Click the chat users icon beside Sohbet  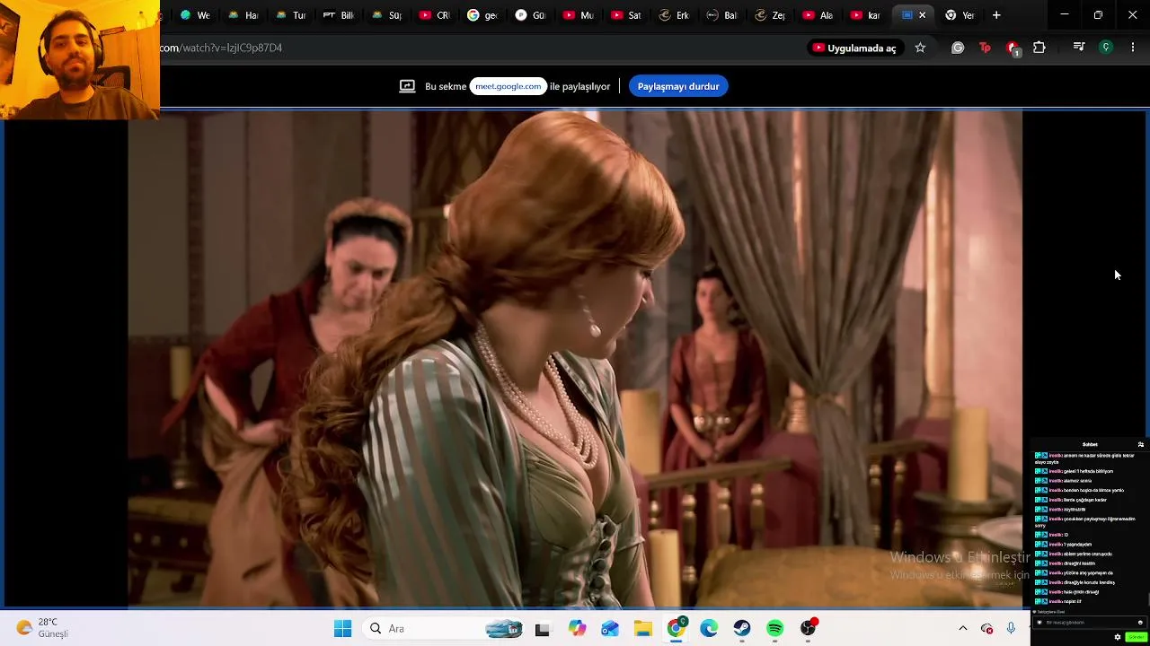(x=1141, y=445)
